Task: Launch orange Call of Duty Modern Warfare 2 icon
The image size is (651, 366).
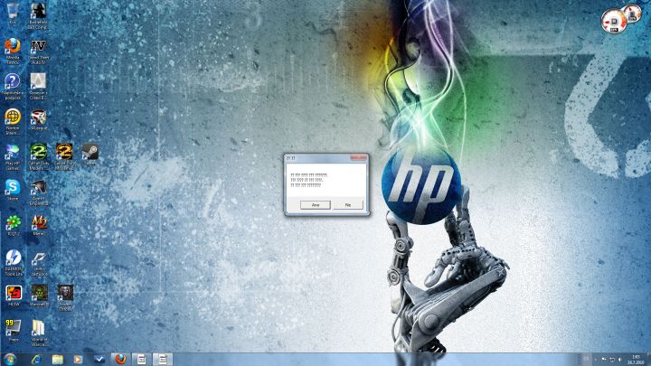Action: point(64,157)
